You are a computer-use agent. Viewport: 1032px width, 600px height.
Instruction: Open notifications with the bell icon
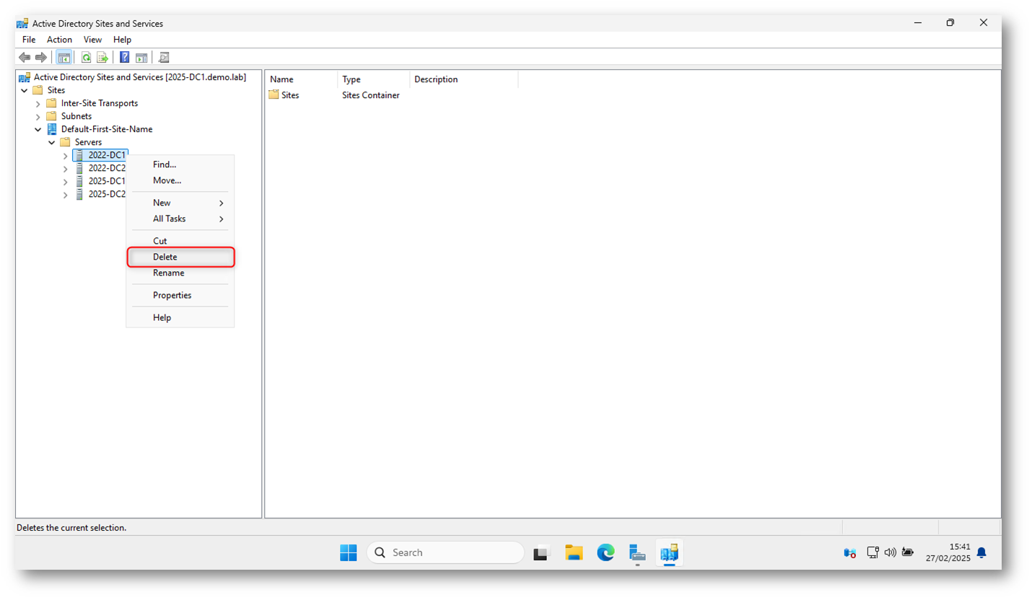tap(981, 553)
